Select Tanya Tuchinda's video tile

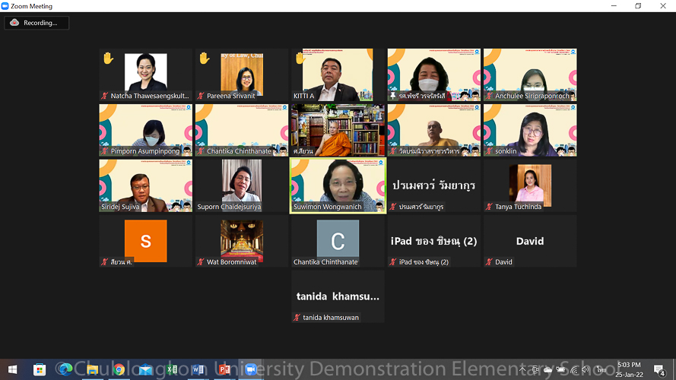pos(530,185)
